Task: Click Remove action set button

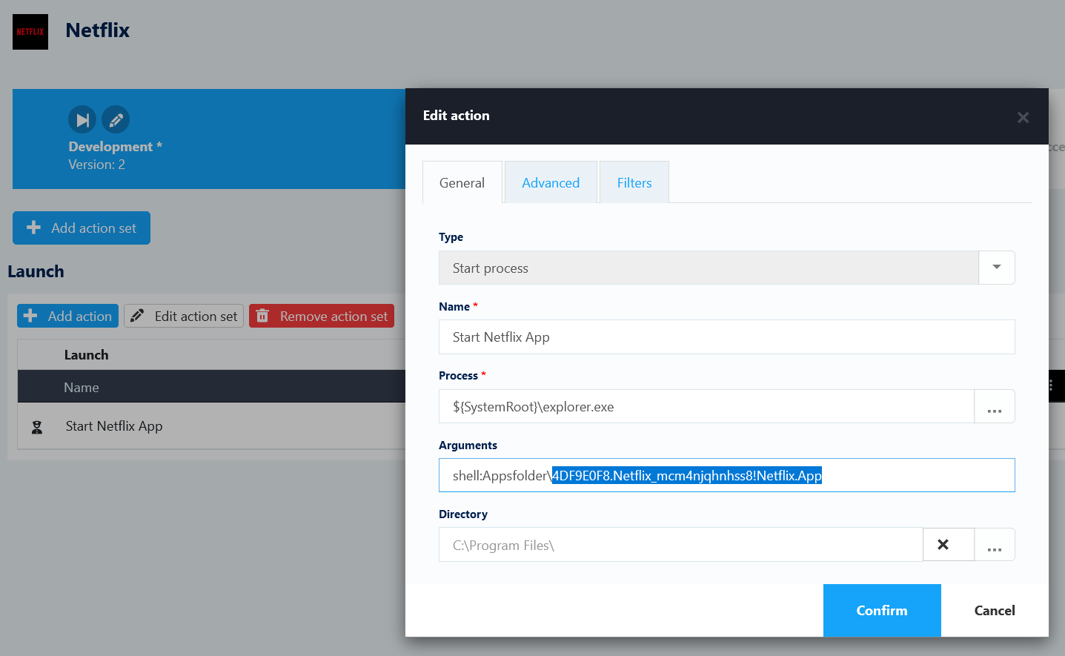Action: coord(322,316)
